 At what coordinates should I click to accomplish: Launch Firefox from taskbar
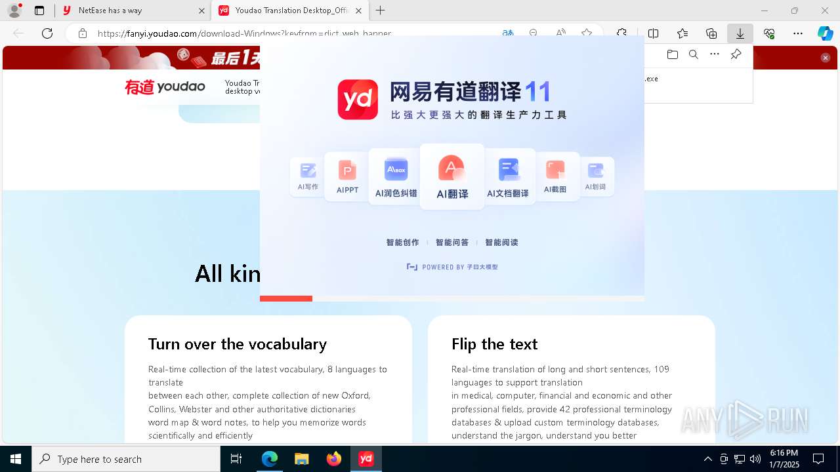(334, 459)
